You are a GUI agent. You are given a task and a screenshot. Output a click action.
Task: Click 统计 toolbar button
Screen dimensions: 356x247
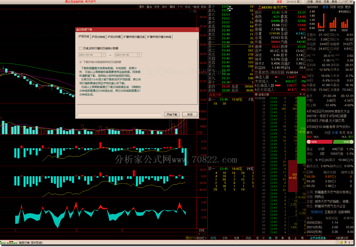point(165,7)
